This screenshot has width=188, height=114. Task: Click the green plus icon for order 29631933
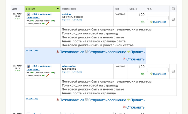click(x=128, y=52)
